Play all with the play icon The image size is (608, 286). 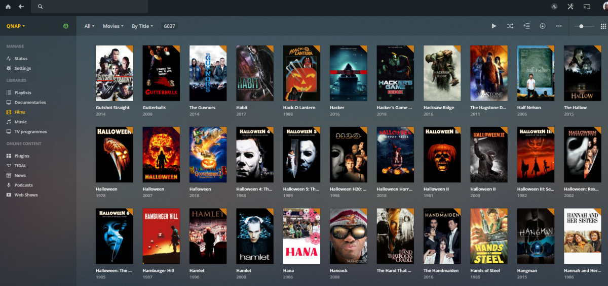[494, 26]
